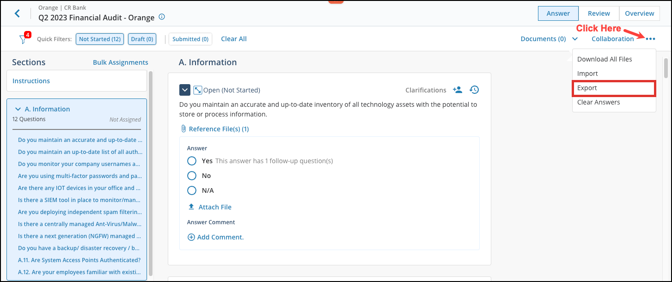The width and height of the screenshot is (672, 282).
Task: Open question 'Do you maintain an accurate and up-to-date'
Action: pyautogui.click(x=80, y=140)
